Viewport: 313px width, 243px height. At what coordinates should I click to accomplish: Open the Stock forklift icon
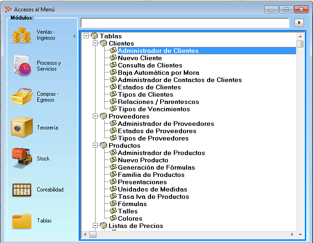pos(21,158)
